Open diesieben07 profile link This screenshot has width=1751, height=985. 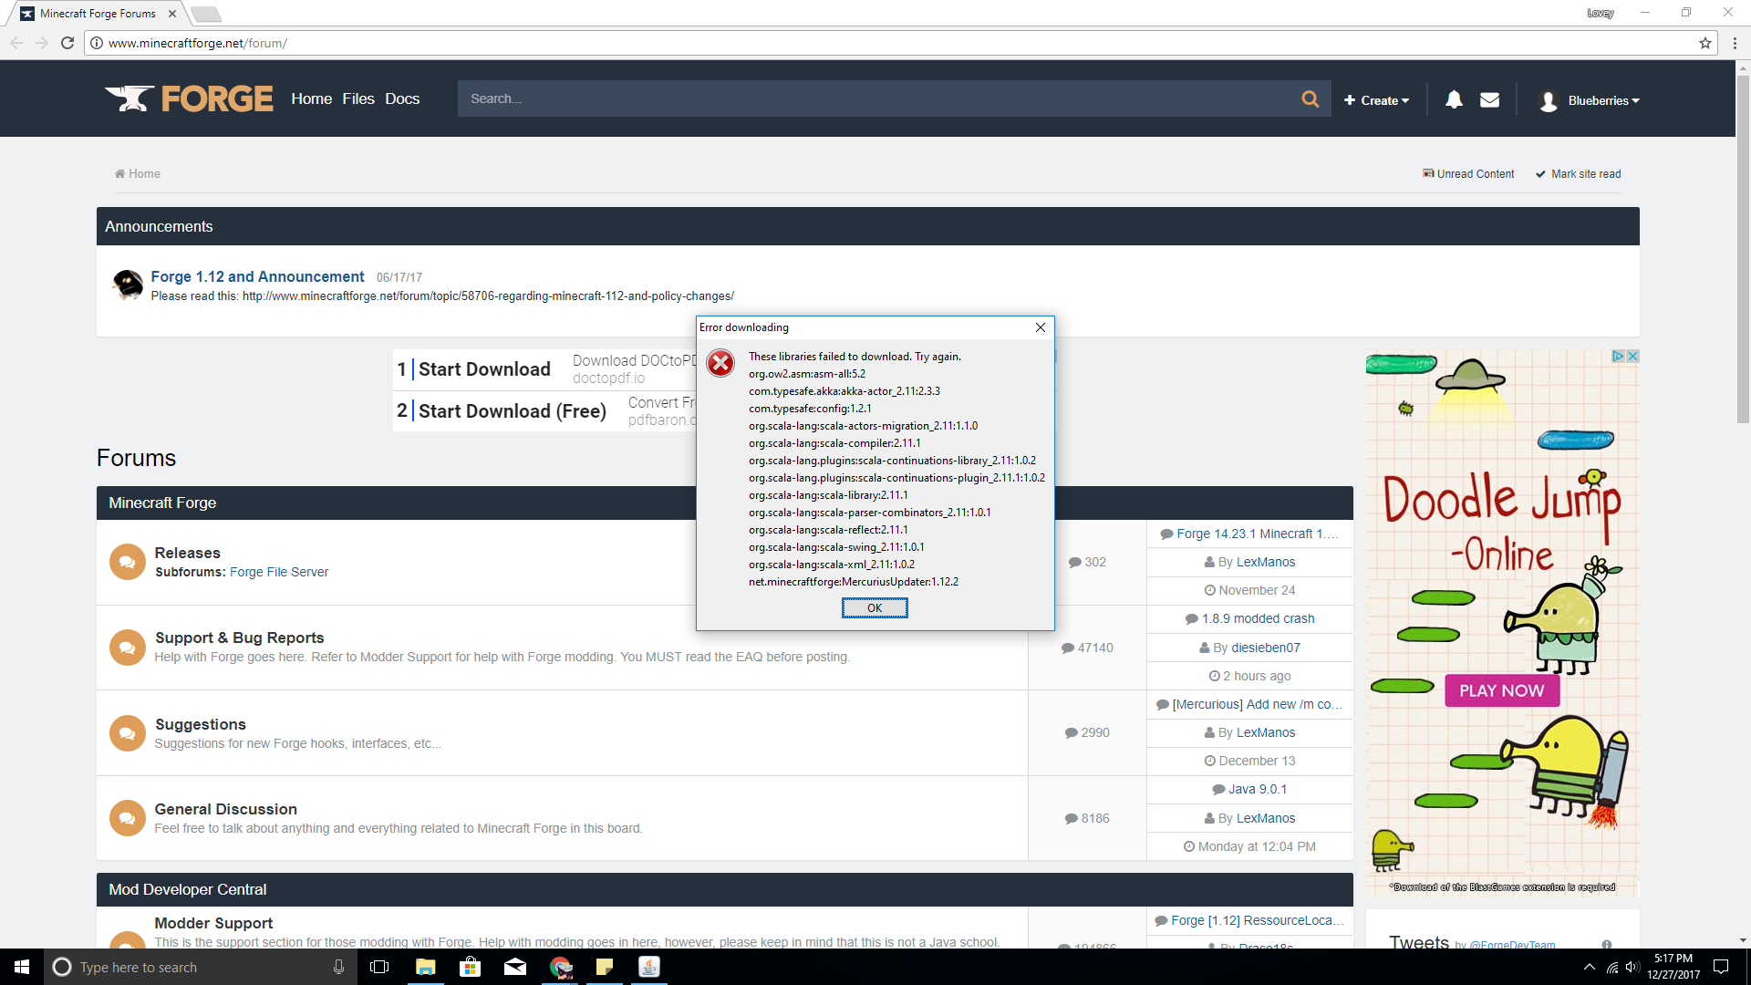[1265, 648]
